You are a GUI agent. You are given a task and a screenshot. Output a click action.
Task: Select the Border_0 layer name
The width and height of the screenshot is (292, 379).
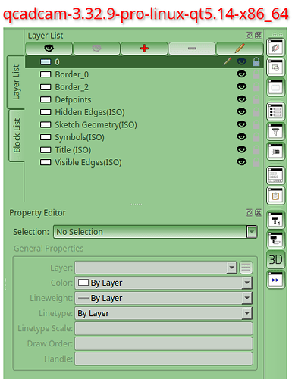[x=72, y=74]
